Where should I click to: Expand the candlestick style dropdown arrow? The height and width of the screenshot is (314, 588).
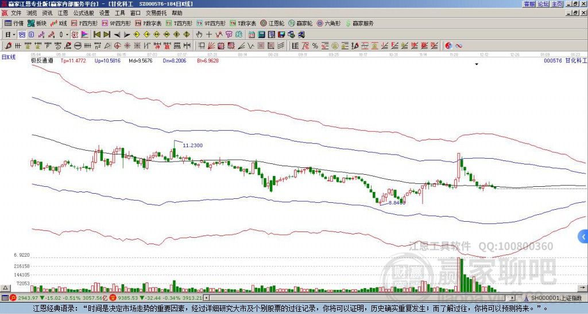[67, 35]
